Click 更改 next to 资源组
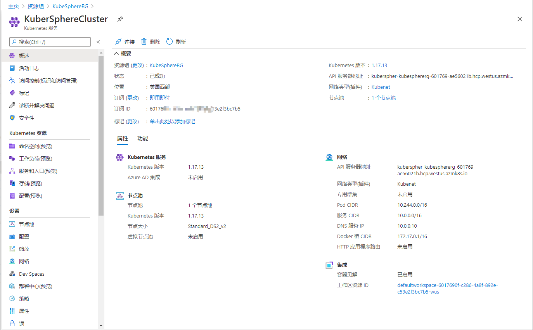Screen dimensions: 533x330 (138, 65)
